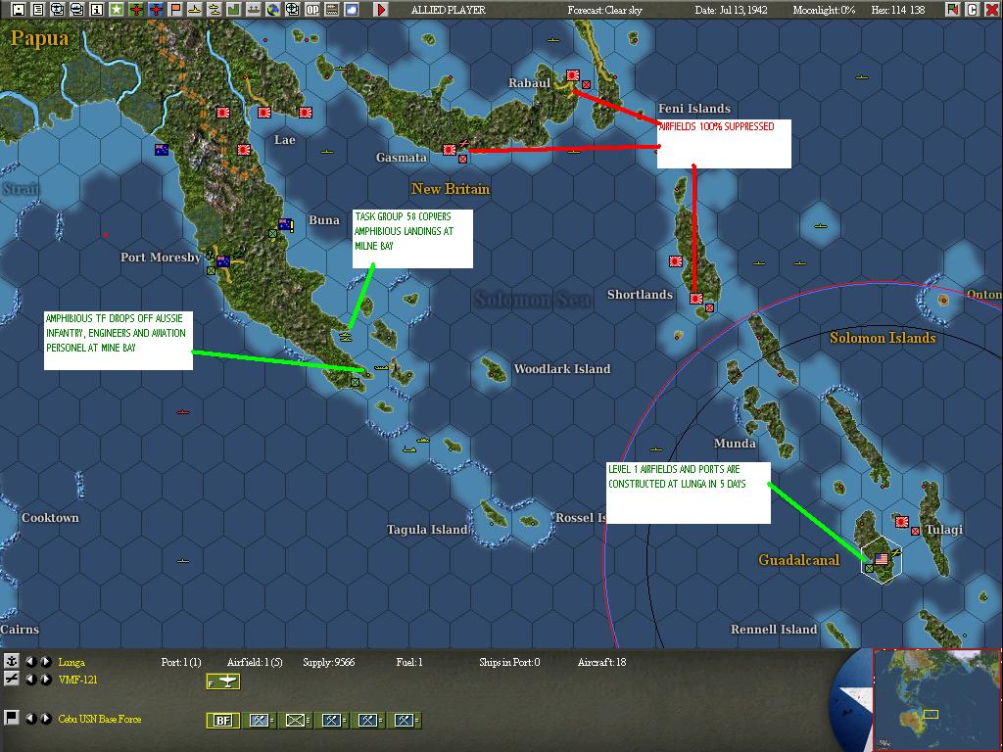Click the single yellow ship toolbar icon

coord(195,9)
